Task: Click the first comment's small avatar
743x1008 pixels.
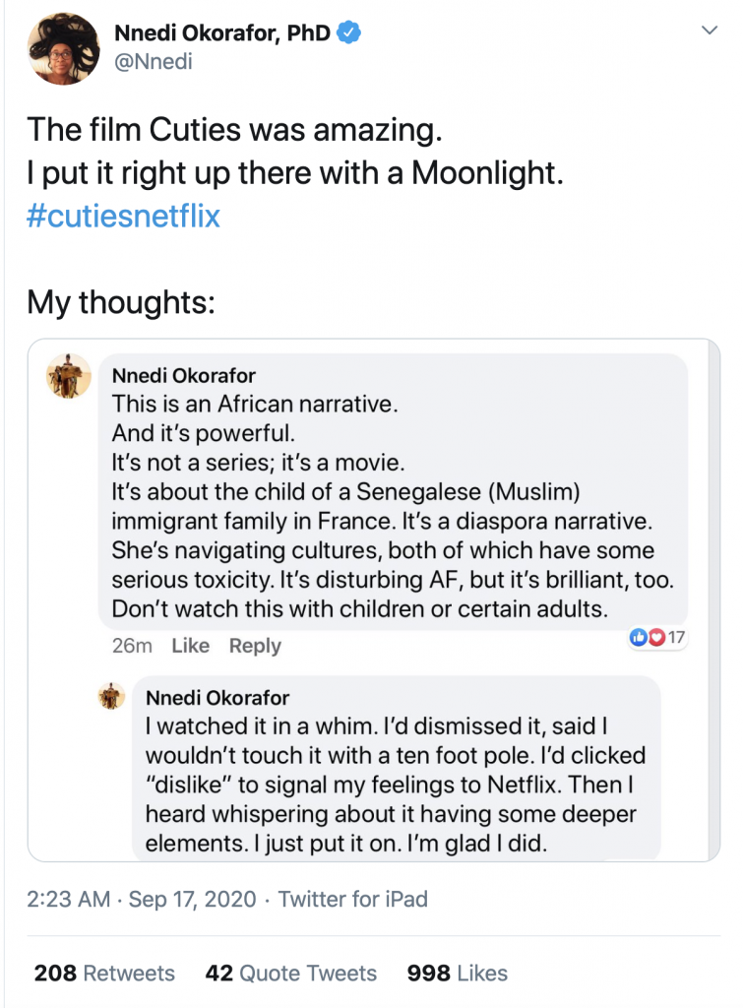Action: [69, 376]
